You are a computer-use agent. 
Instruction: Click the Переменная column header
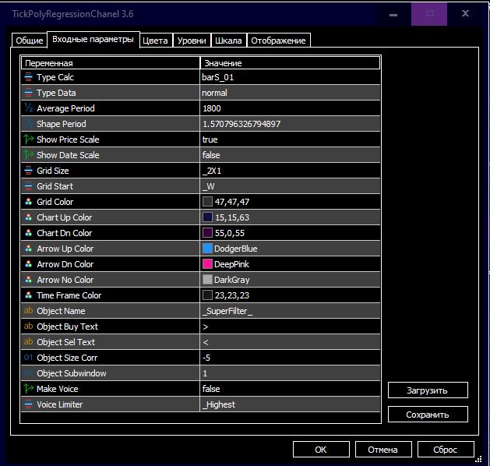click(111, 63)
